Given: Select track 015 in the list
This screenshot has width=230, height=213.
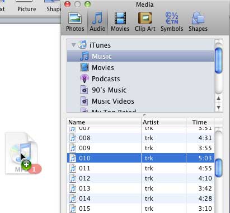Looking at the screenshot, I should click(140, 209).
